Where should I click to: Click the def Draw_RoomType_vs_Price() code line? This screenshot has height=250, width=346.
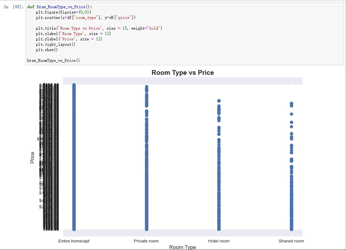point(60,7)
